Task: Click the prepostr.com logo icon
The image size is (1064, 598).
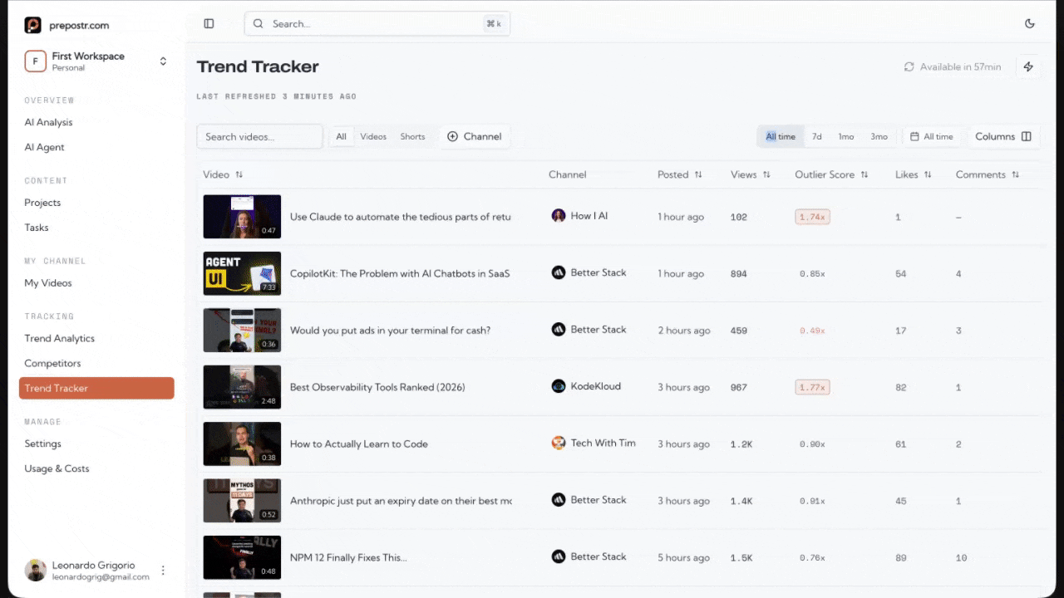Action: 32,25
